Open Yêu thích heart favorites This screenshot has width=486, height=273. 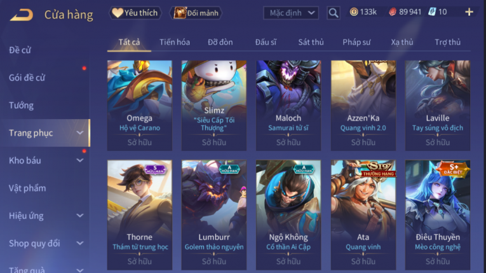click(135, 13)
